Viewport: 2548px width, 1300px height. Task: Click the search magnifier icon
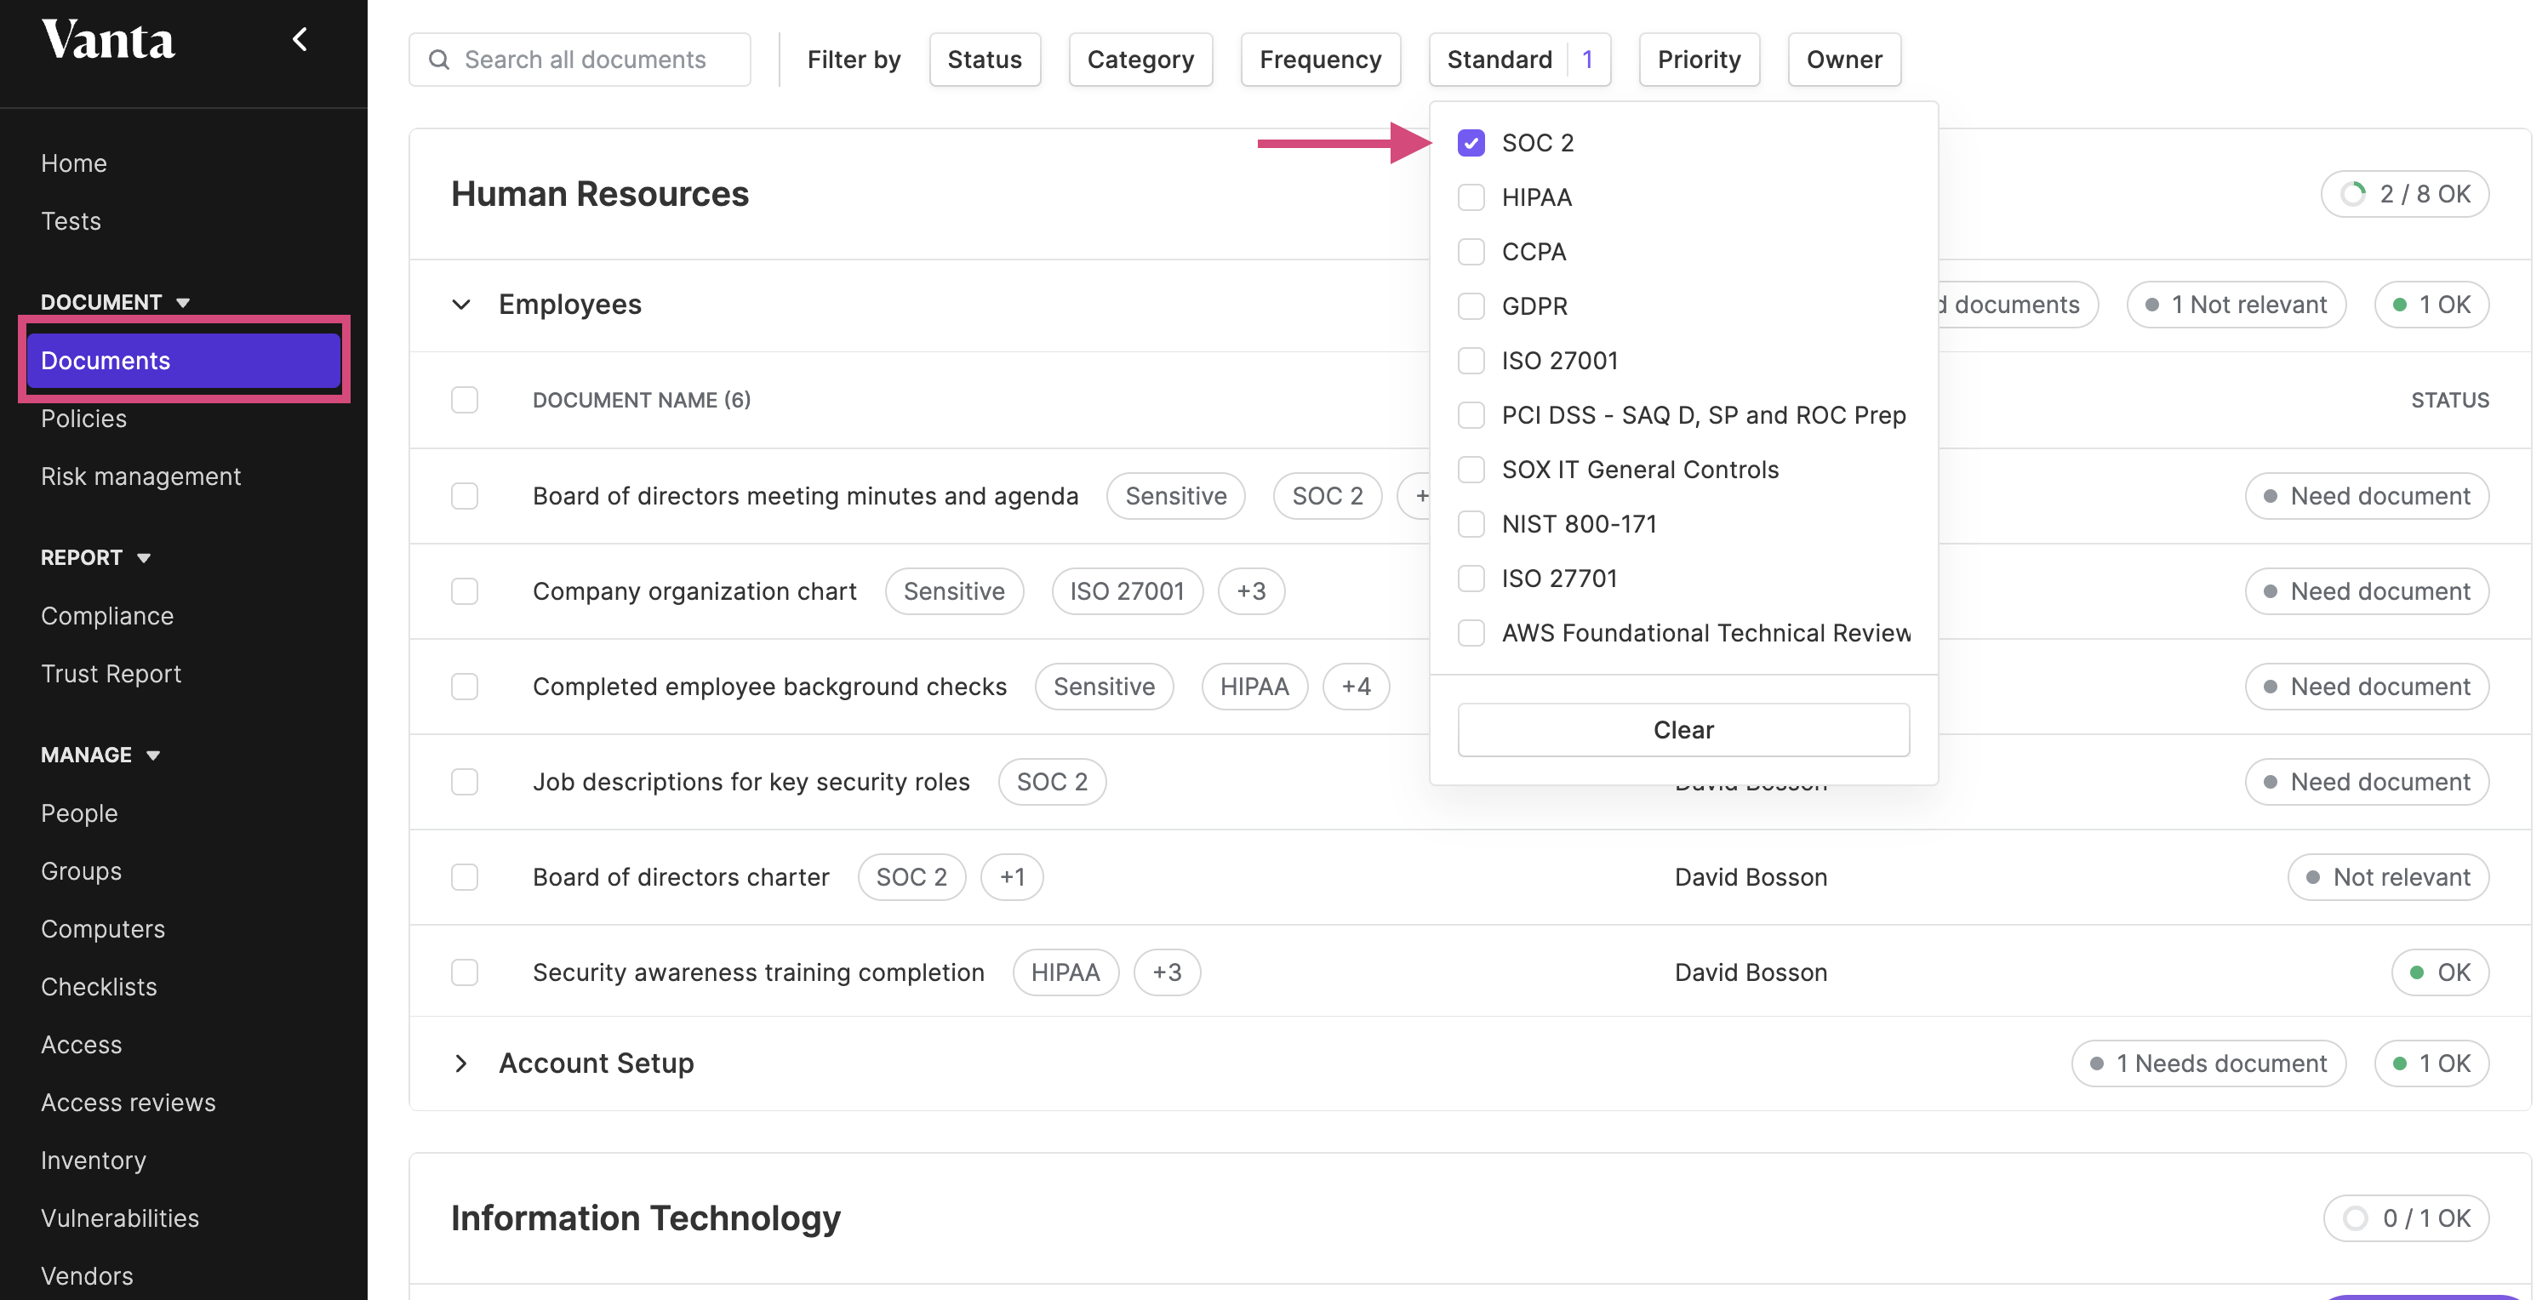[439, 60]
